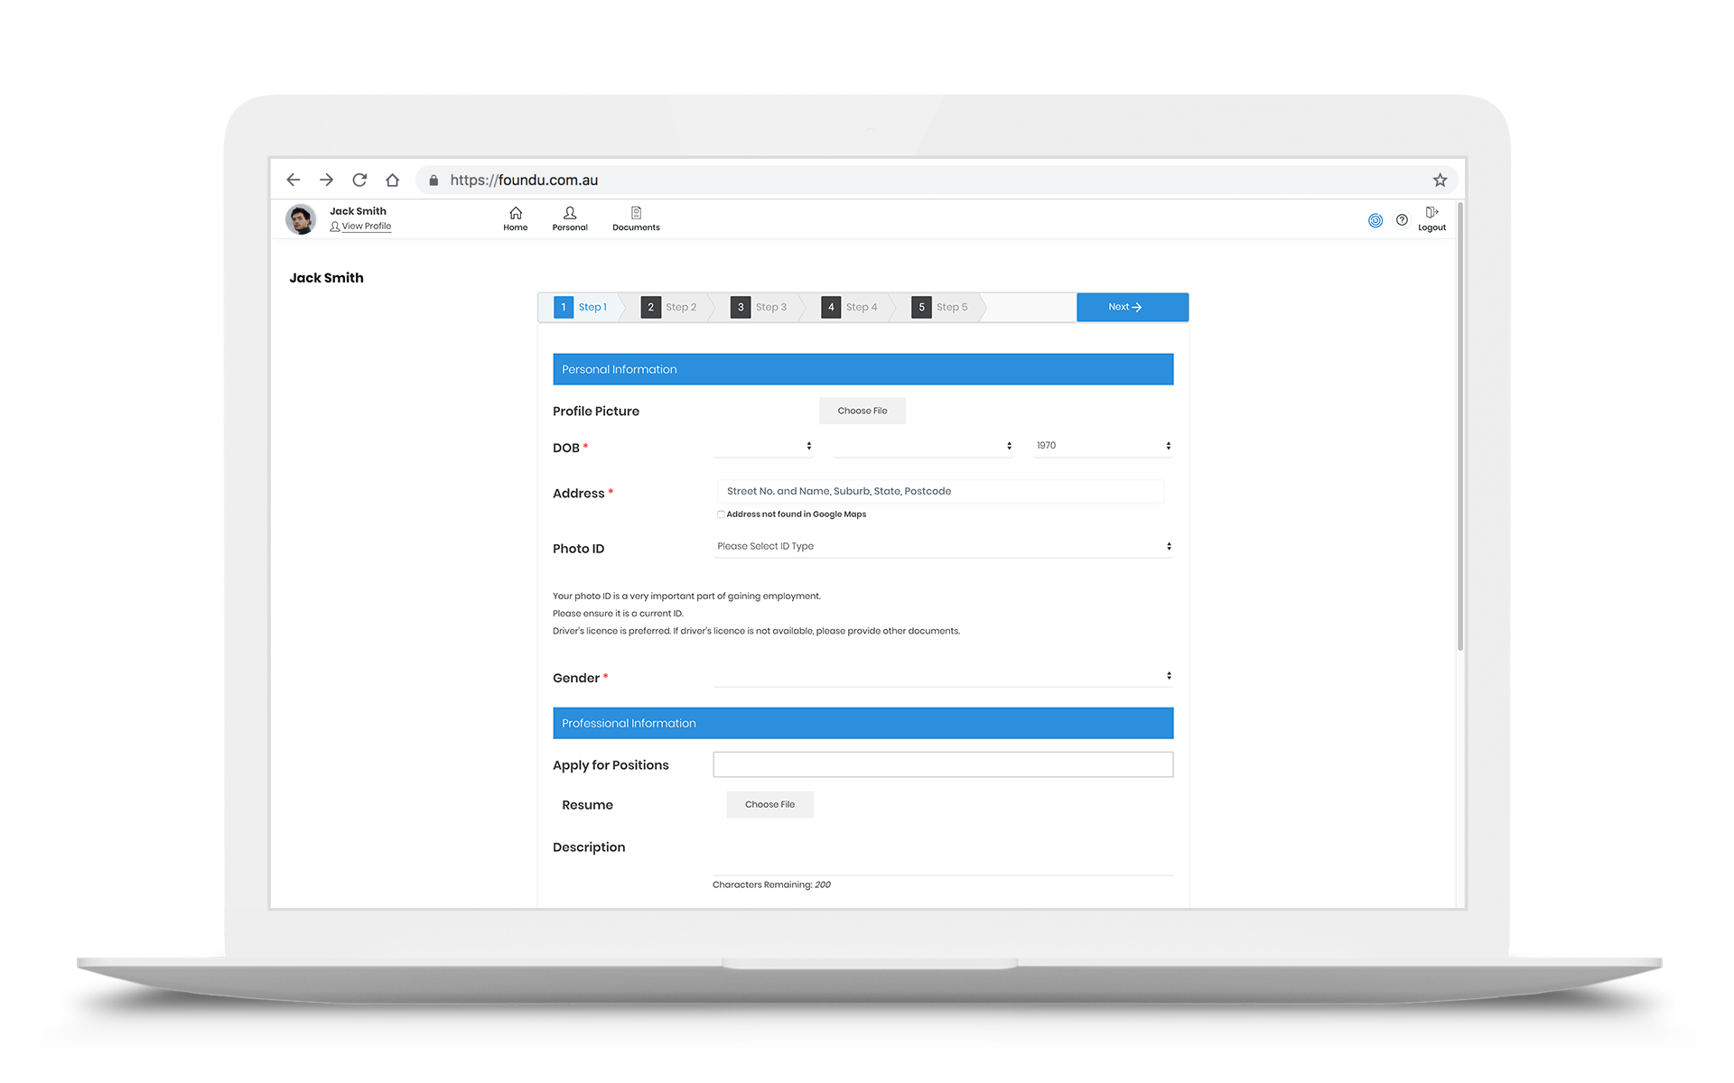Image resolution: width=1734 pixels, height=1083 pixels.
Task: Reload the page with refresh icon
Action: coord(359,180)
